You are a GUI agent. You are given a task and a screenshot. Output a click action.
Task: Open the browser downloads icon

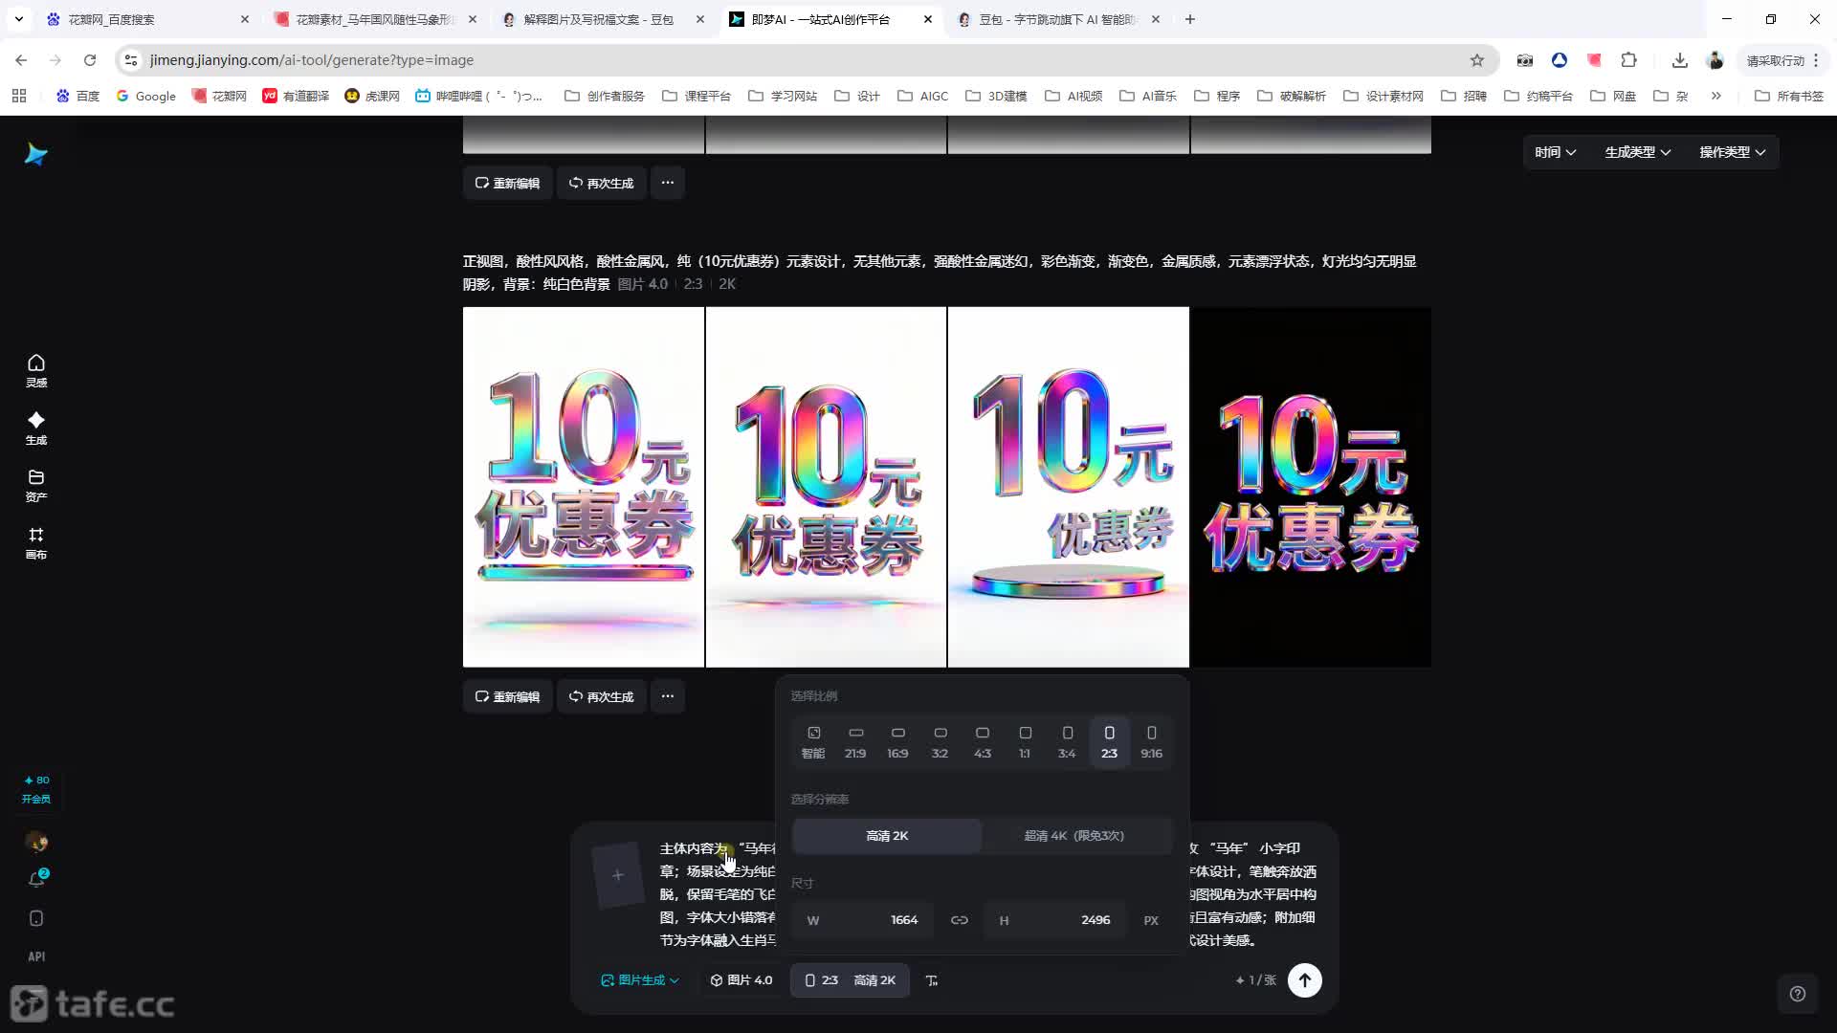(1679, 60)
